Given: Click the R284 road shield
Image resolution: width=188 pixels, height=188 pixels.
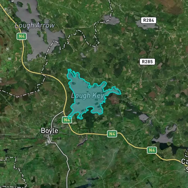Looking at the screenshot, I should coord(149,20).
